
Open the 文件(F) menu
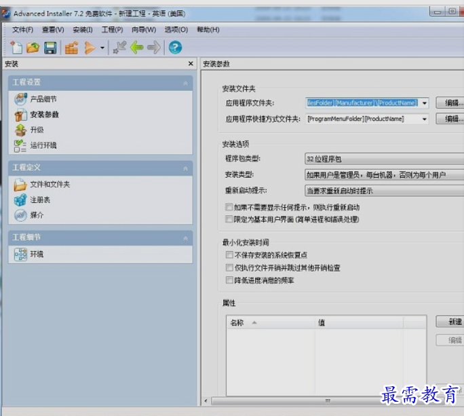22,30
